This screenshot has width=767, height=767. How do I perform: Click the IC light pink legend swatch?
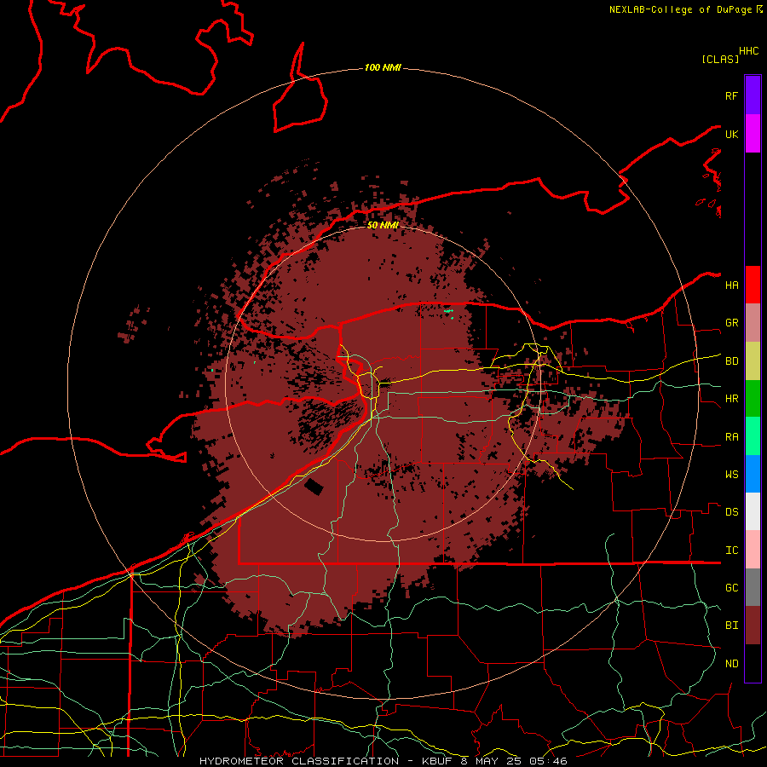pyautogui.click(x=753, y=550)
